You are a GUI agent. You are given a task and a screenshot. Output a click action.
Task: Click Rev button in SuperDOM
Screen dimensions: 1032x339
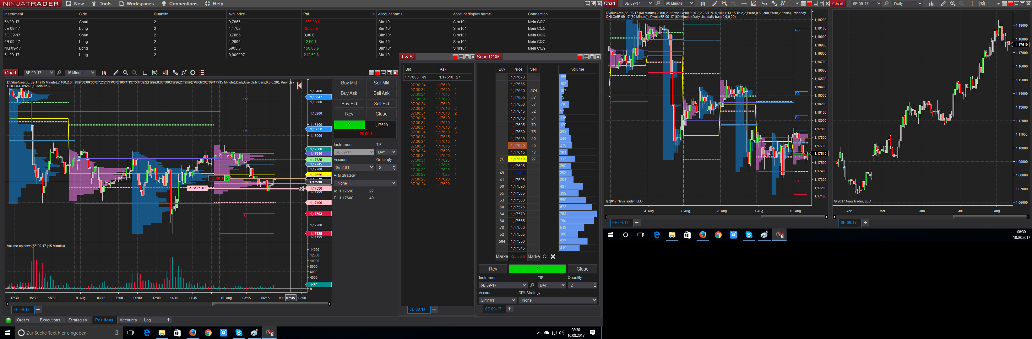(x=493, y=269)
